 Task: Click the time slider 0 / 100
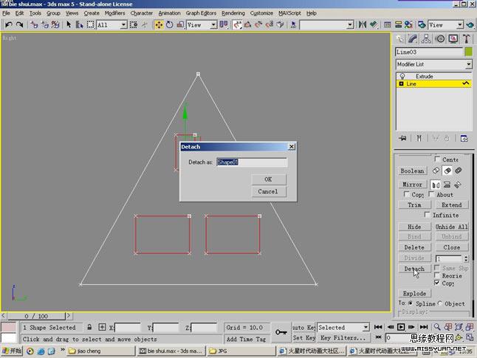pos(36,316)
